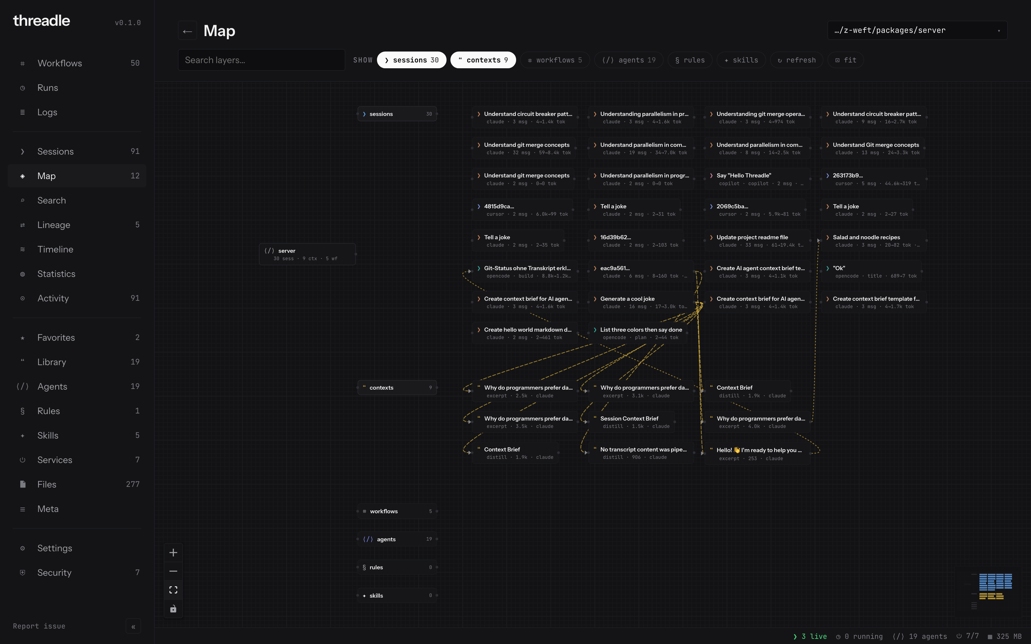Click the 19 agents status bar entry
The height and width of the screenshot is (644, 1031).
click(920, 636)
